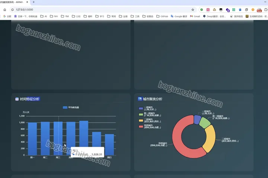Click the black square extension icon

pyautogui.click(x=221, y=10)
